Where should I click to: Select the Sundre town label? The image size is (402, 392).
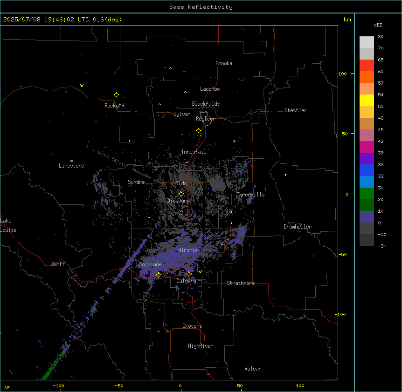tap(136, 182)
